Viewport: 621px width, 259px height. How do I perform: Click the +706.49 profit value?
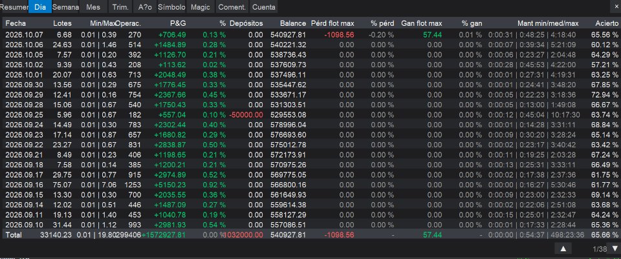click(172, 35)
